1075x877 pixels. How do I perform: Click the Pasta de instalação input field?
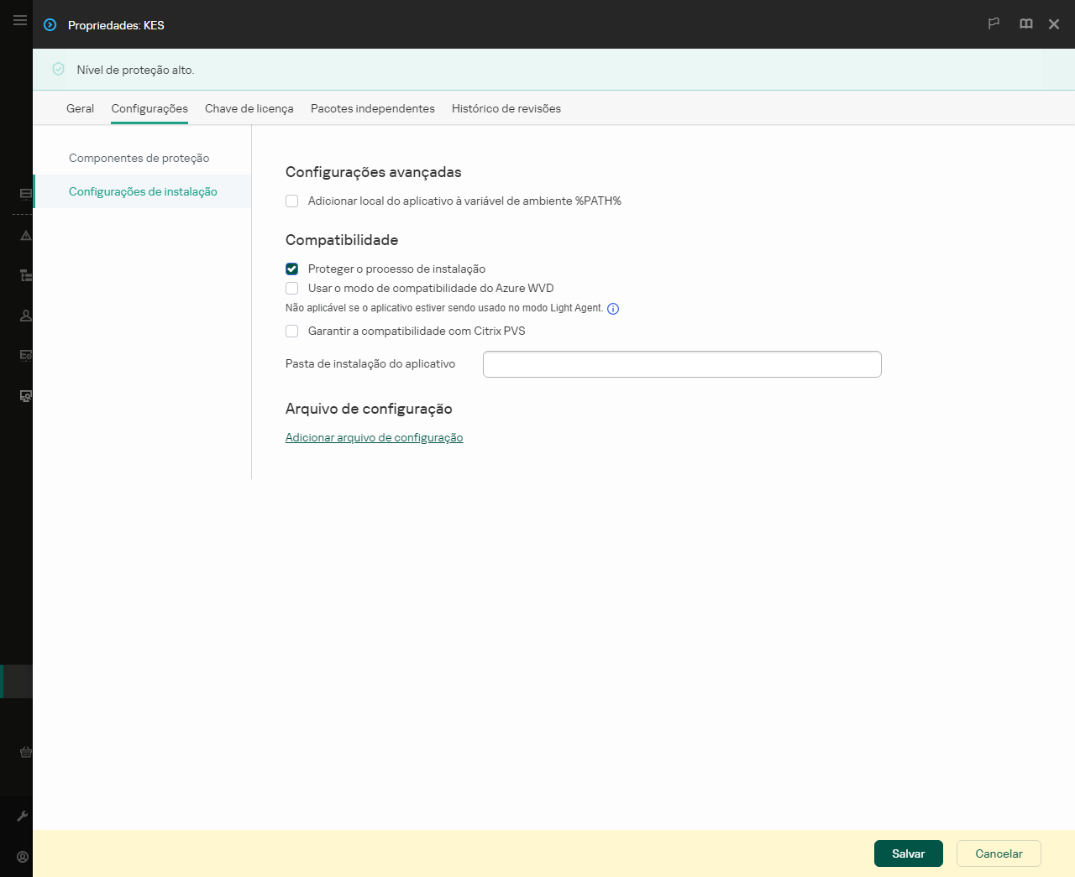[x=682, y=363]
